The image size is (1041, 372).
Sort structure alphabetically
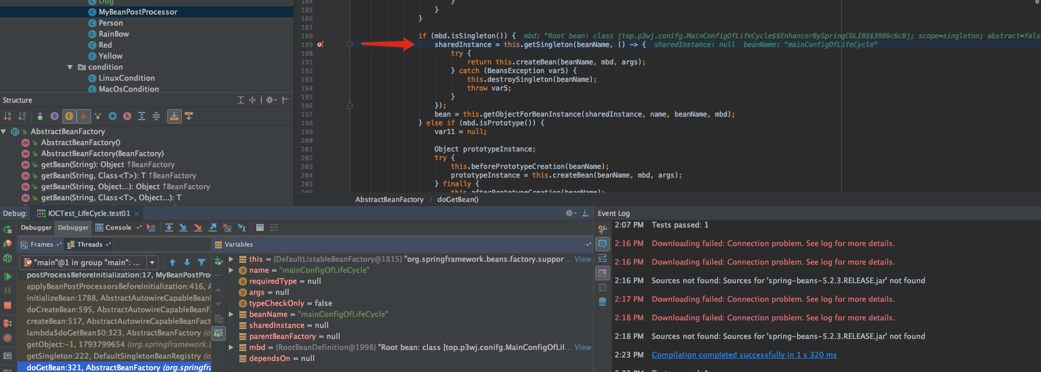point(22,116)
